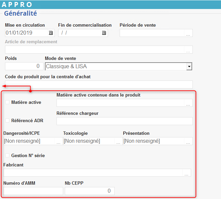Tick the Référencé ADR checkbox

tap(7, 120)
